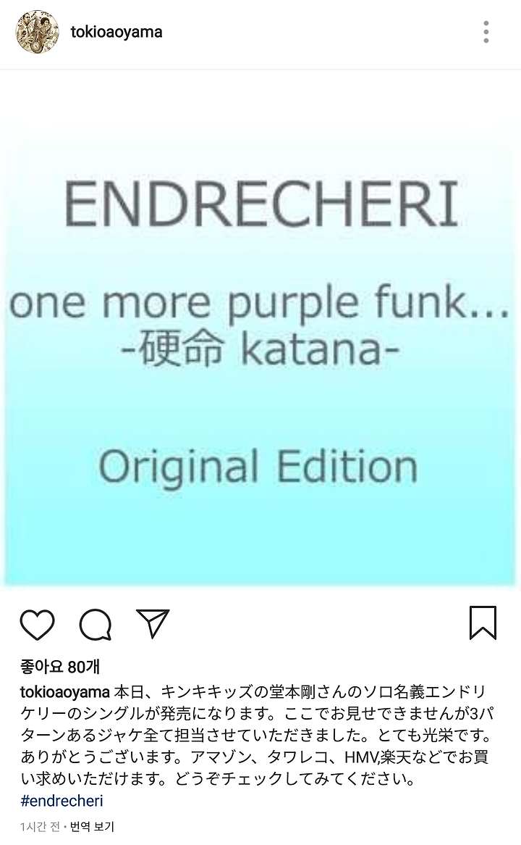
Task: Click the Original Edition text in the image
Action: (x=258, y=467)
